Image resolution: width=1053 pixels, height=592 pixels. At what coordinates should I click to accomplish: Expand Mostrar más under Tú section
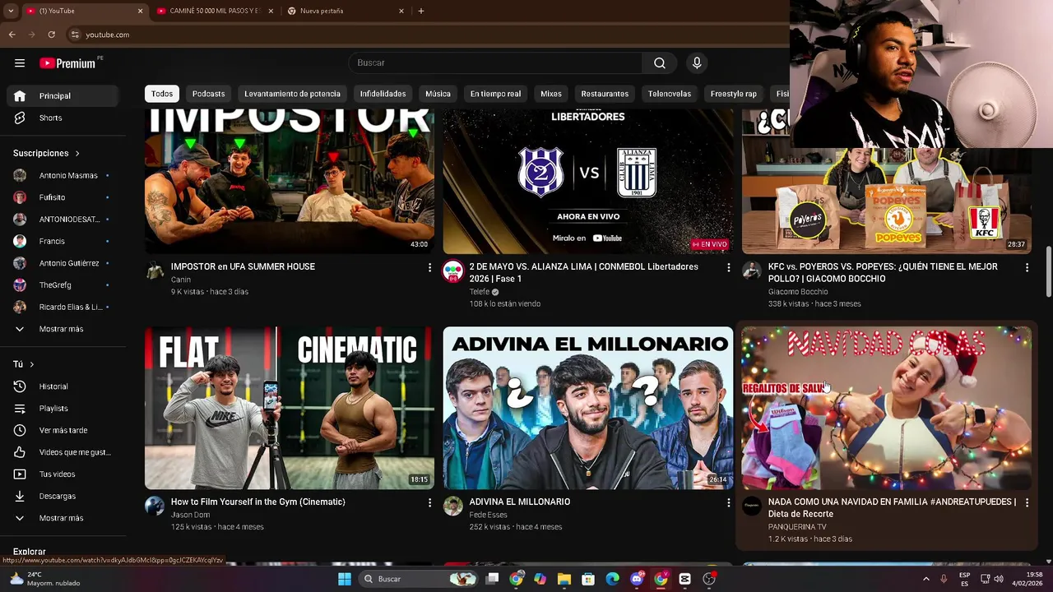pos(63,518)
